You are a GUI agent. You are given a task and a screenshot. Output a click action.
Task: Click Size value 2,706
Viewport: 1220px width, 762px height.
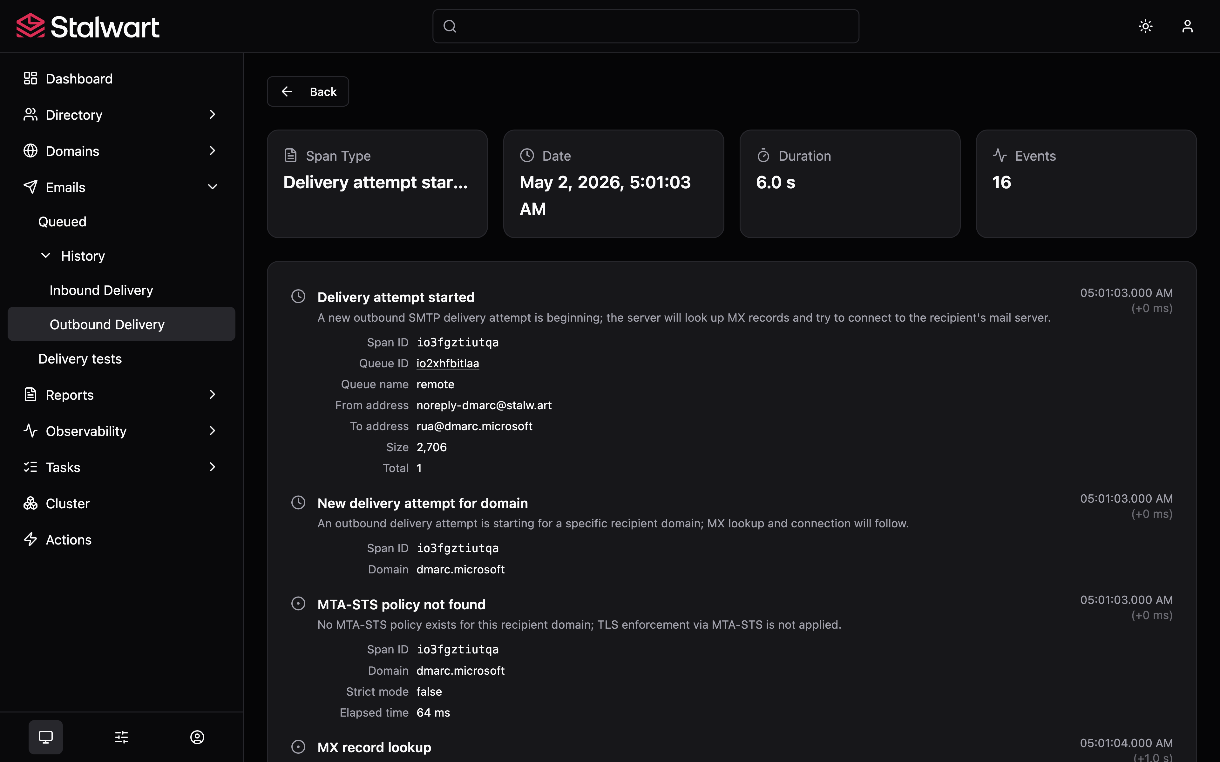[x=431, y=447]
